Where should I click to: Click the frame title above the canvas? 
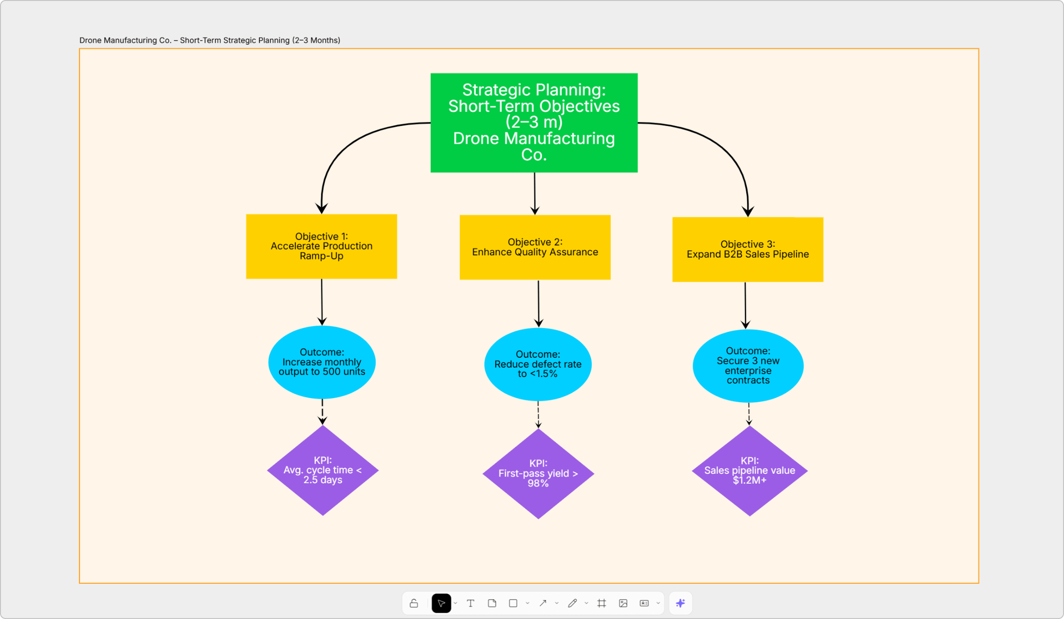[210, 40]
